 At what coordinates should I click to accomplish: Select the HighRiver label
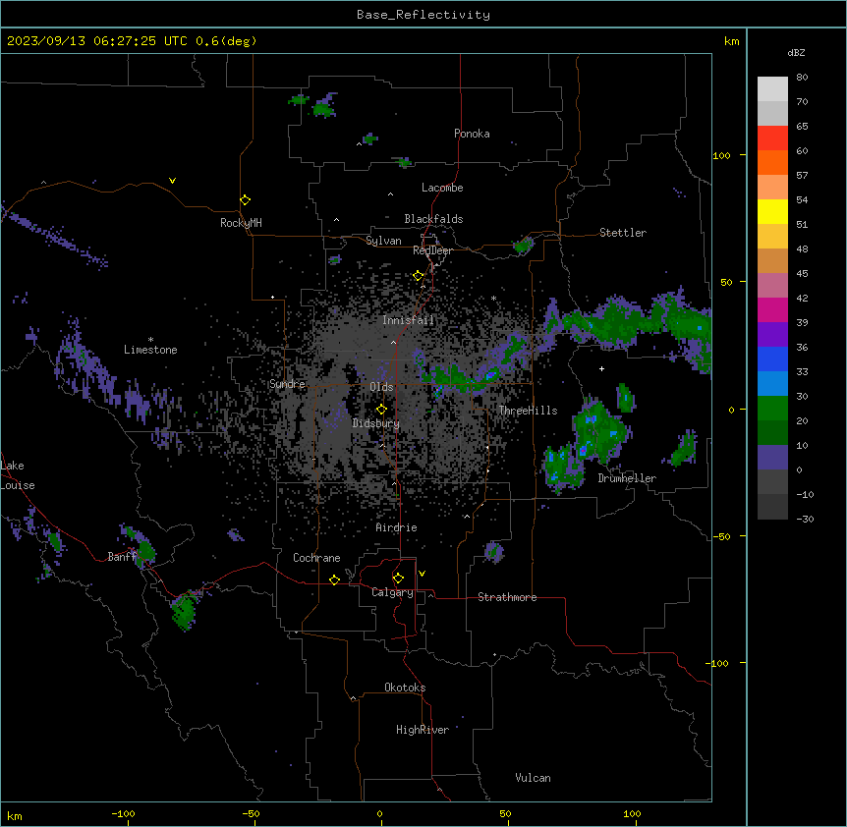click(x=423, y=730)
